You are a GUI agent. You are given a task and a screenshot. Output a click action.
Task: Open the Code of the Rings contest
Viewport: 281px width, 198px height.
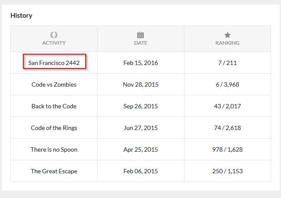54,128
